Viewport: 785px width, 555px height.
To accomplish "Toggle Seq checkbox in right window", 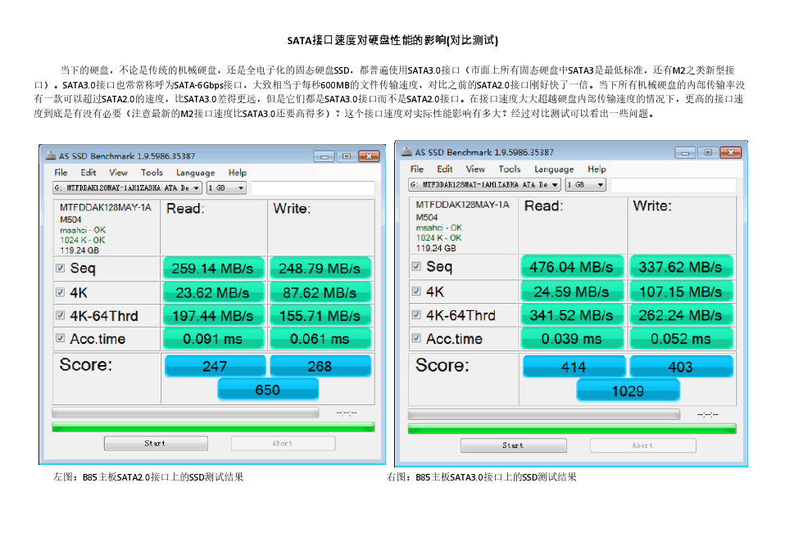I will click(416, 266).
